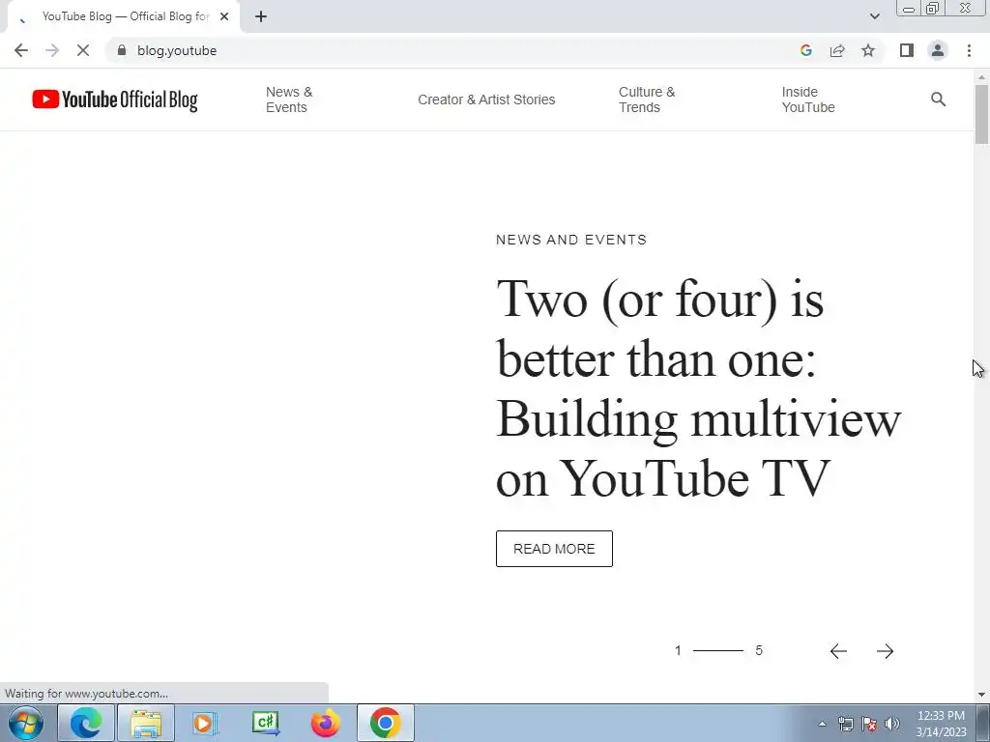Open the multiview article headline
990x742 pixels.
click(698, 388)
